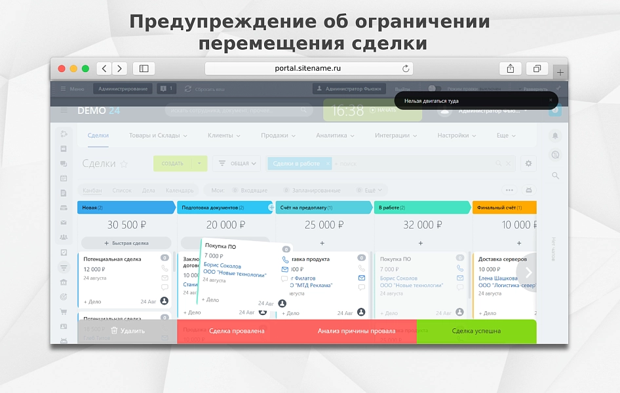Switch to the 'Канбан' view
Screen dimensions: 620x393
(92, 191)
